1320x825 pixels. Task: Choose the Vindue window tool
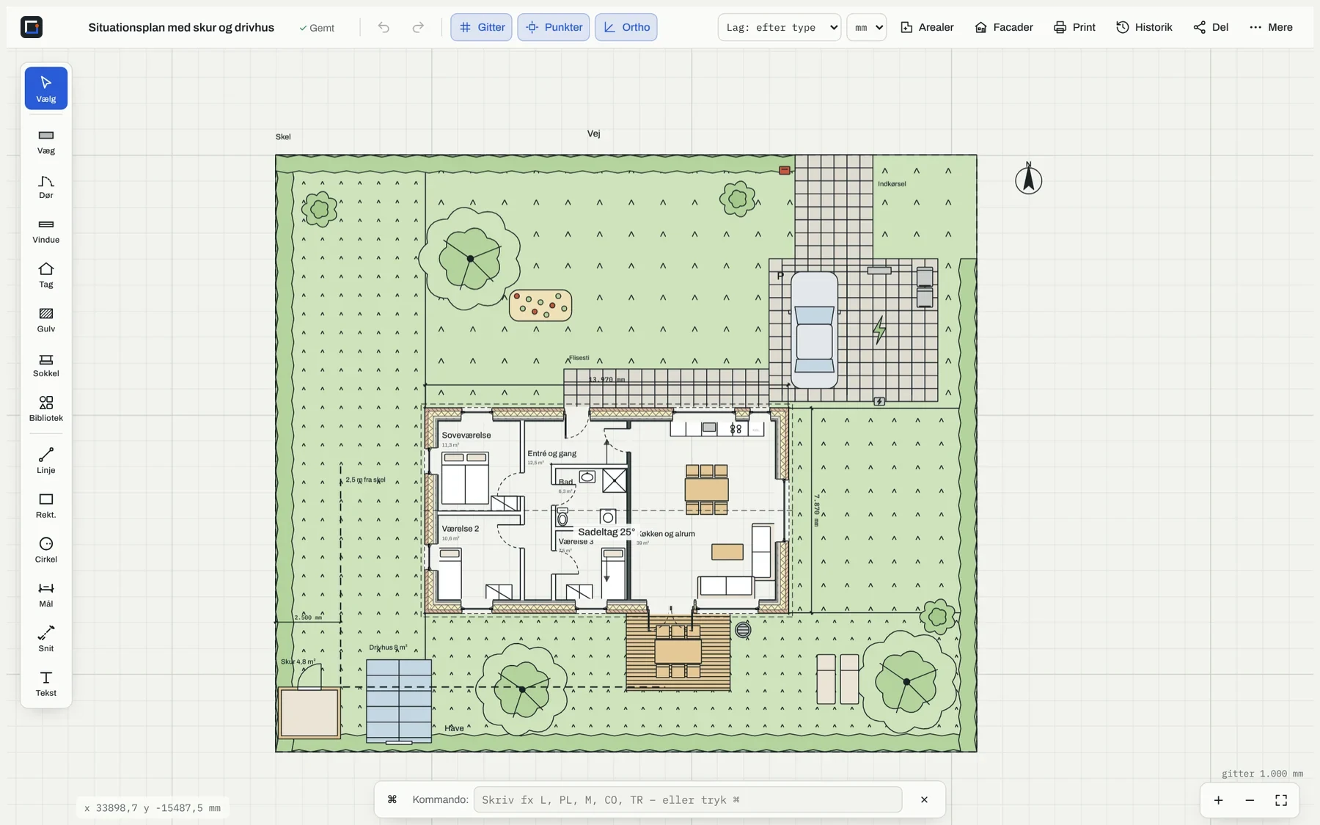pyautogui.click(x=46, y=231)
